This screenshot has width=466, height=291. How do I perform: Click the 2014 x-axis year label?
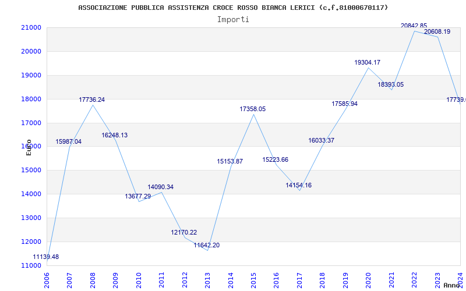tap(231, 280)
